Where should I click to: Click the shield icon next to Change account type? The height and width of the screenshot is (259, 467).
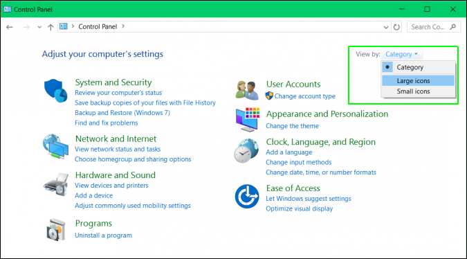[x=269, y=96]
